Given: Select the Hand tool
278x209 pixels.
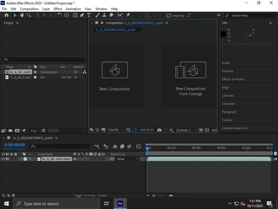Looking at the screenshot, I should (22, 15).
